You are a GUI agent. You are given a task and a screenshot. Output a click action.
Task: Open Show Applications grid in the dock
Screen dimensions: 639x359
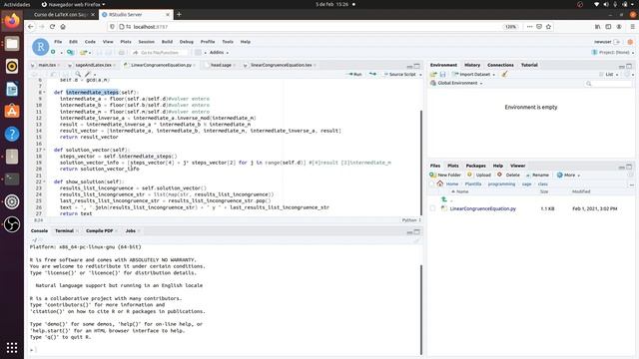[x=12, y=348]
